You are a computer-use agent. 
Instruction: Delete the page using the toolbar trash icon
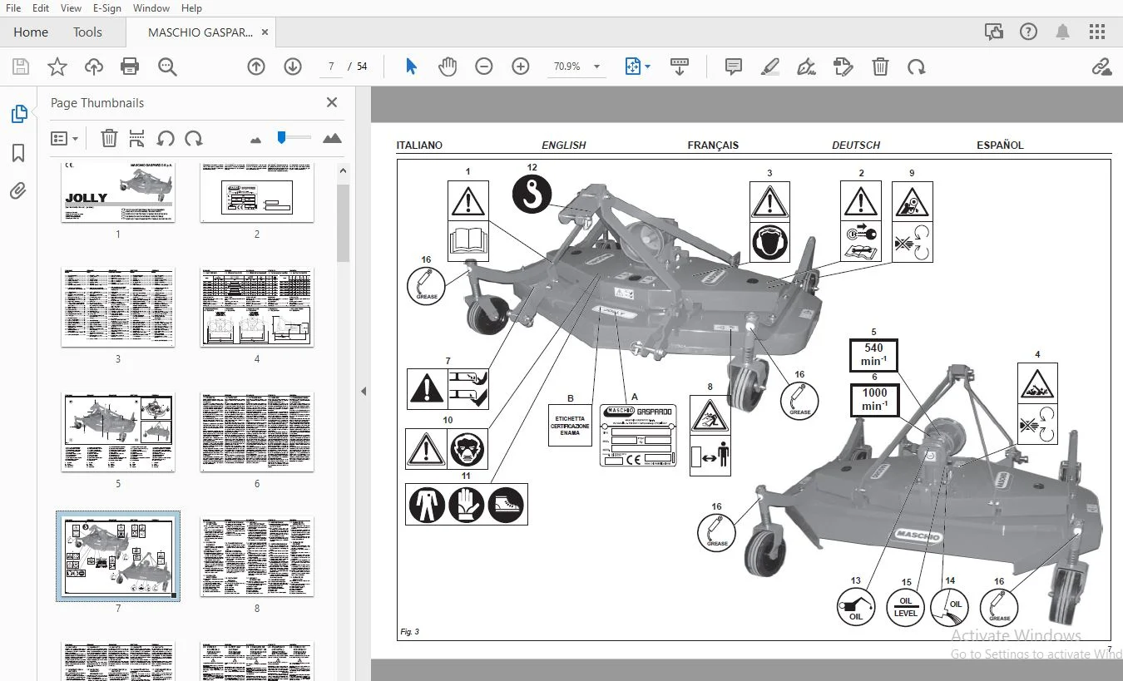880,67
